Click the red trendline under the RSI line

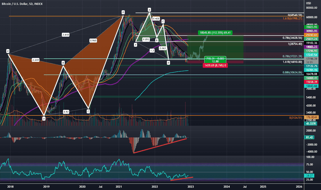182,179
